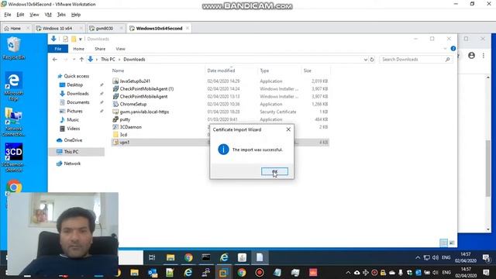Select the 3CDaemon file
496x279 pixels.
point(131,127)
